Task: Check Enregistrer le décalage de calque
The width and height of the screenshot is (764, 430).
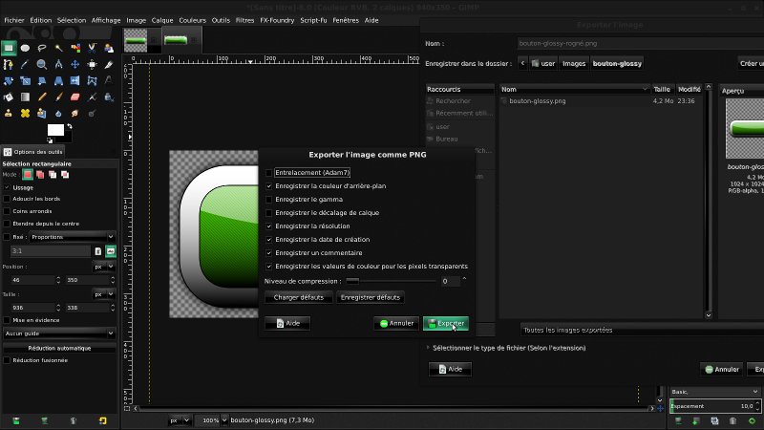Action: click(x=268, y=213)
